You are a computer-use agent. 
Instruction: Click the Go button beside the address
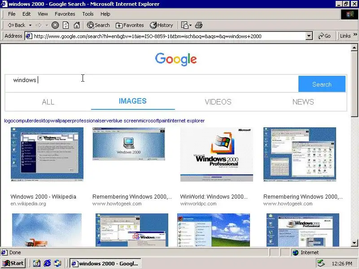[324, 36]
